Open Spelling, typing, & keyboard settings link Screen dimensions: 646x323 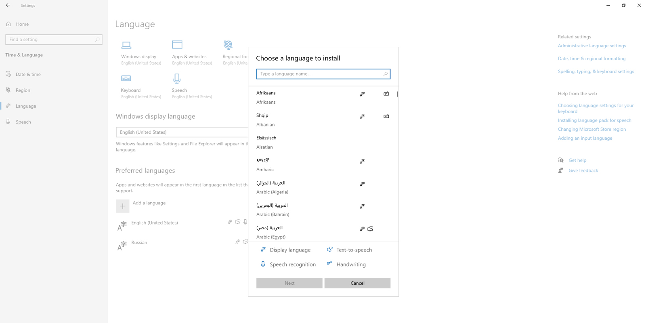tap(596, 71)
